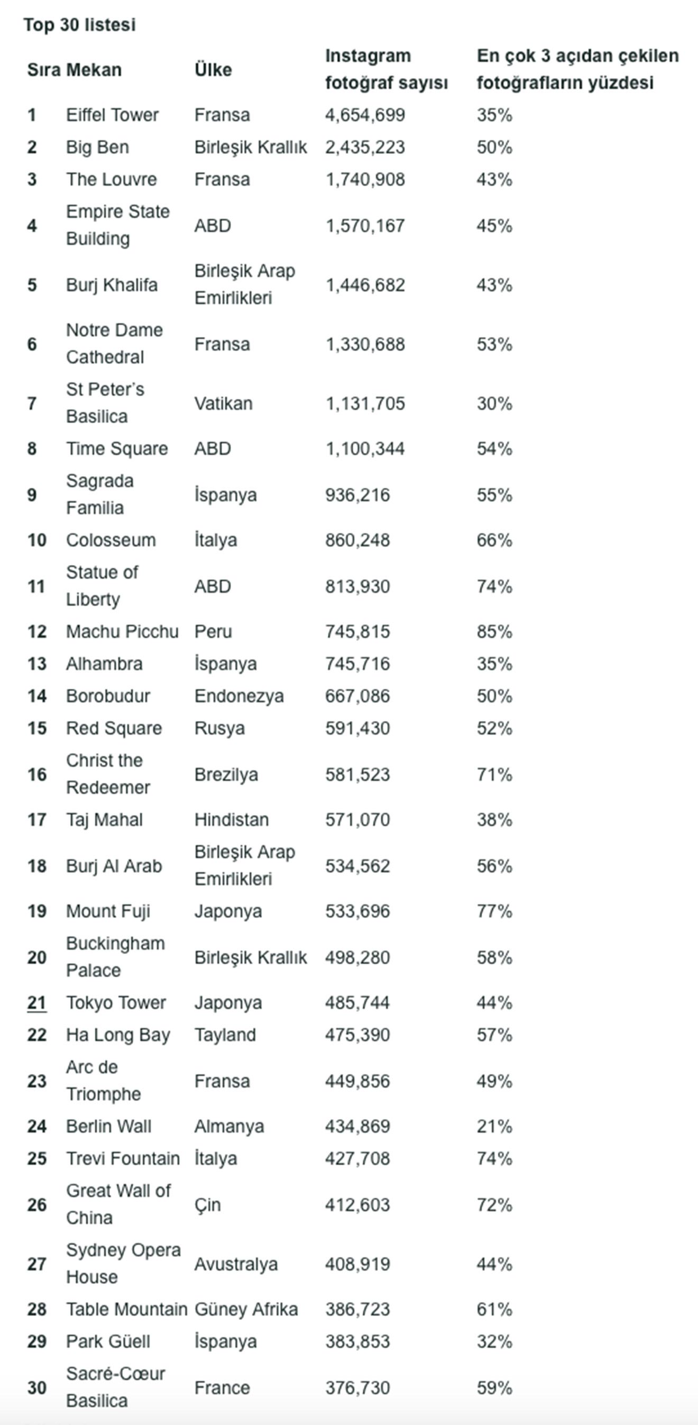
Task: Select the Berlin Wall 21% percentage value
Action: tap(494, 1127)
